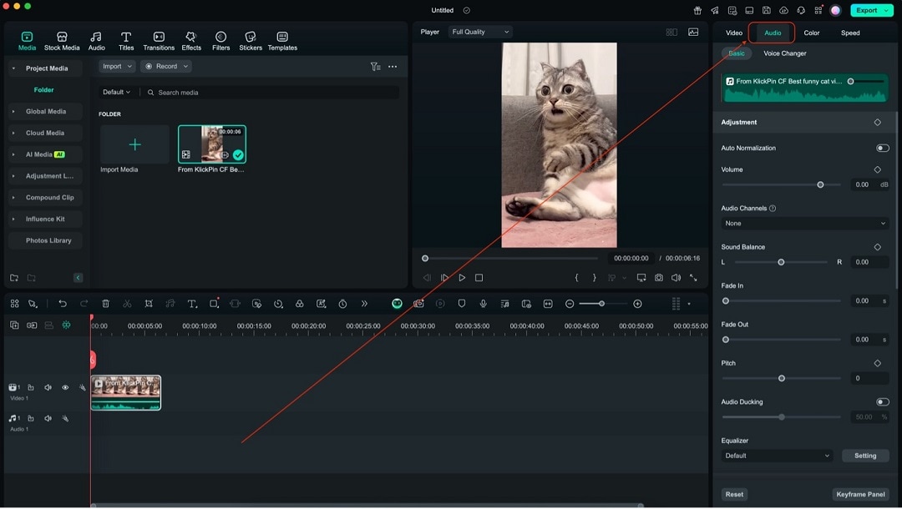Viewport: 902px width, 509px height.
Task: Select the Split scissors tool in the toolbar
Action: pyautogui.click(x=127, y=304)
